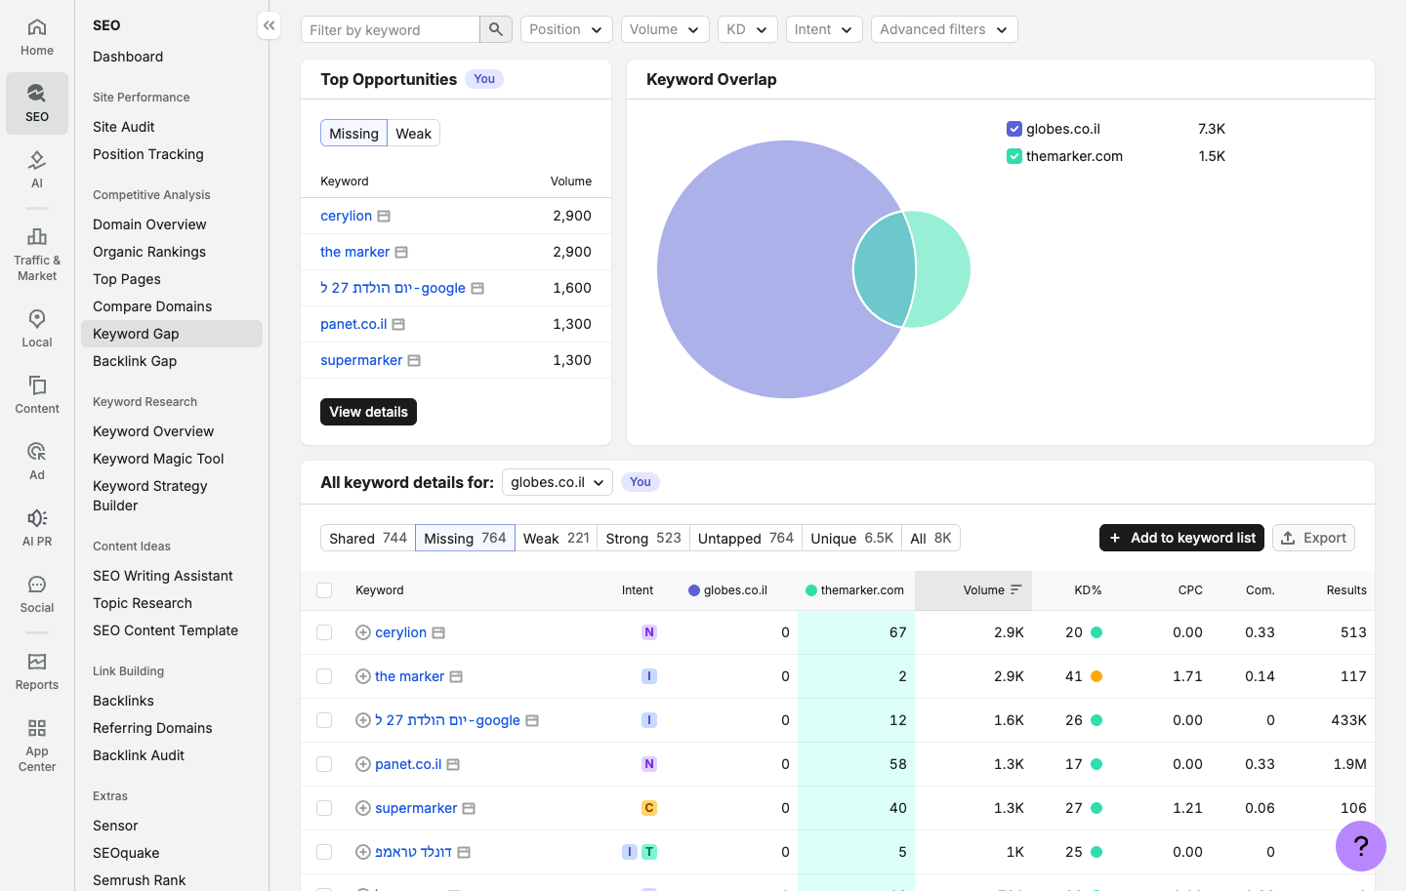Open the Social section icon

tap(37, 594)
